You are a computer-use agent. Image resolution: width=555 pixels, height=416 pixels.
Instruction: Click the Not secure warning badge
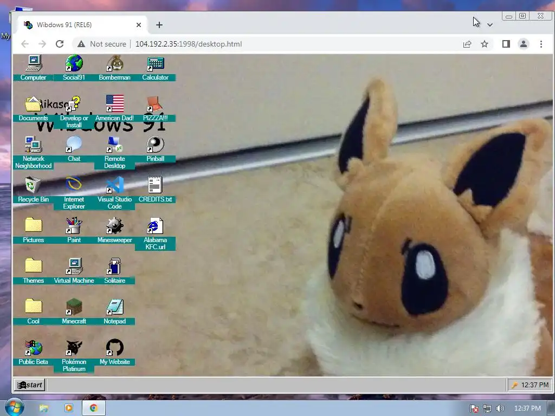coord(101,44)
